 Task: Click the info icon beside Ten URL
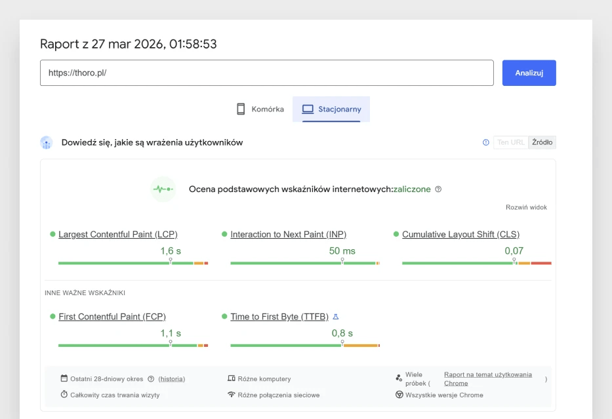click(x=486, y=142)
